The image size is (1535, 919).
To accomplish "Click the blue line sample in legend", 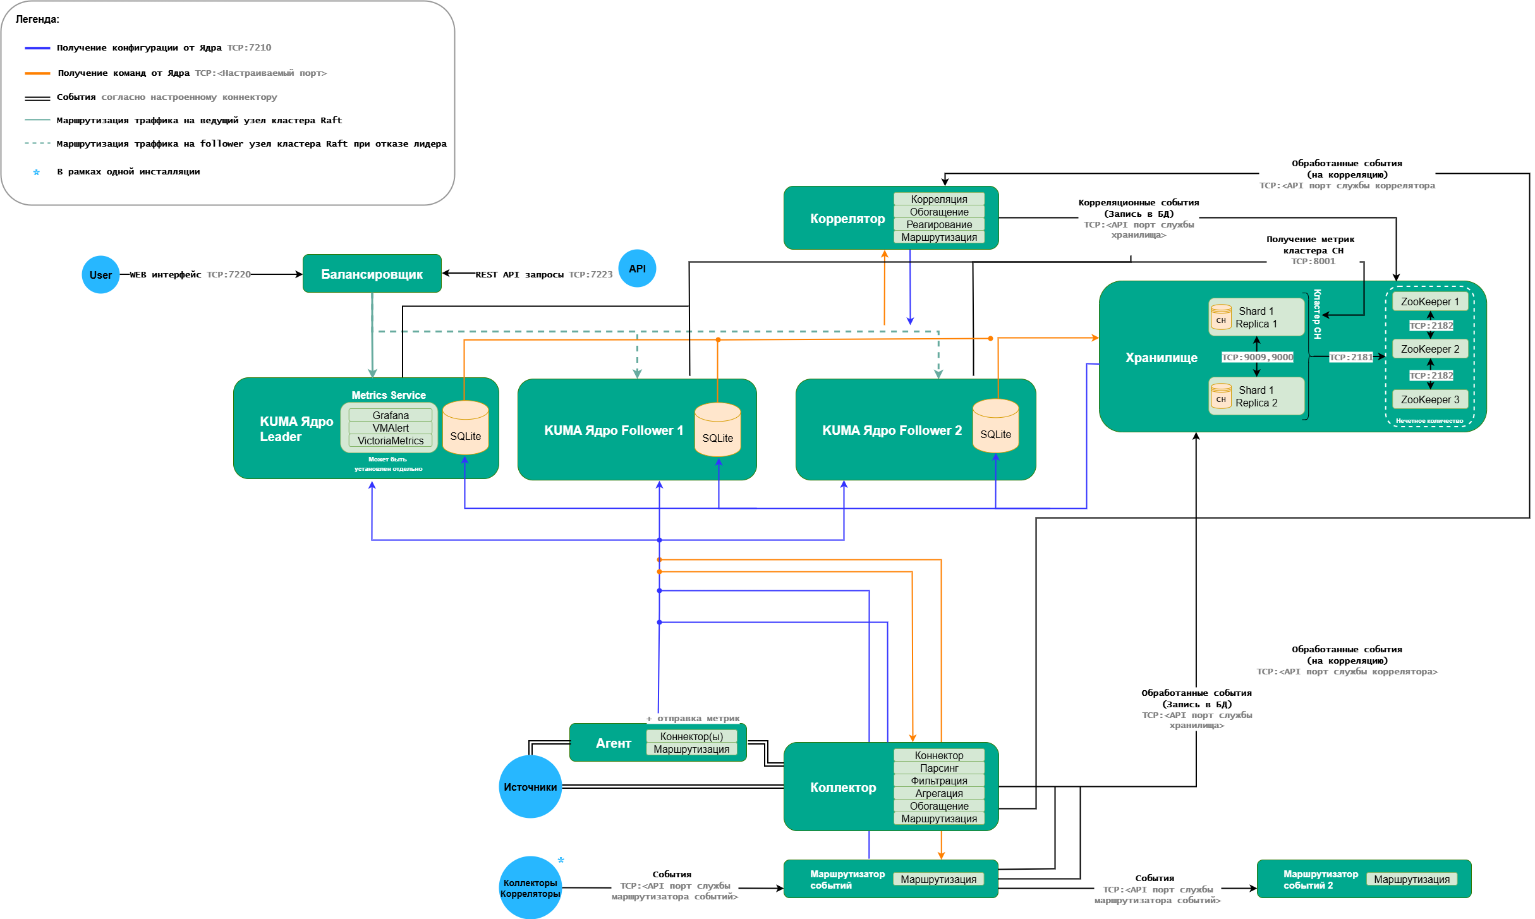I will pyautogui.click(x=37, y=48).
